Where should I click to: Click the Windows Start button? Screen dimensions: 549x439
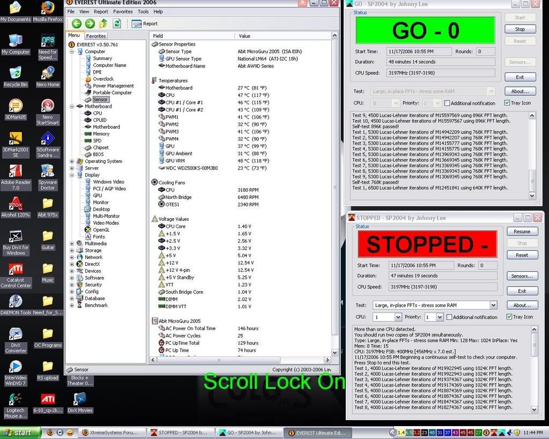point(21,433)
